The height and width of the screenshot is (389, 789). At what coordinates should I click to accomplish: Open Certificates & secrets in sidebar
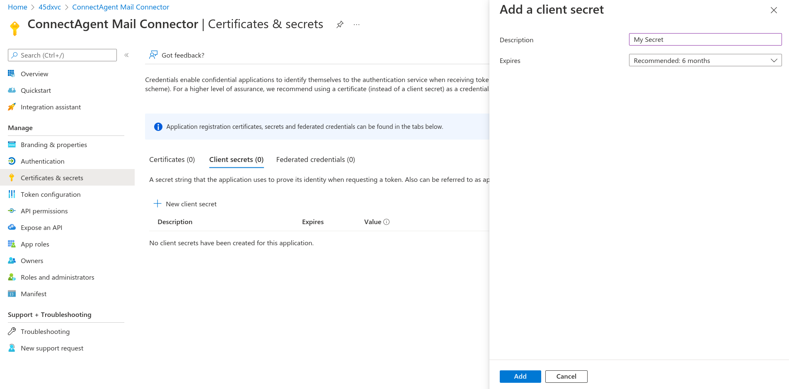[67, 177]
